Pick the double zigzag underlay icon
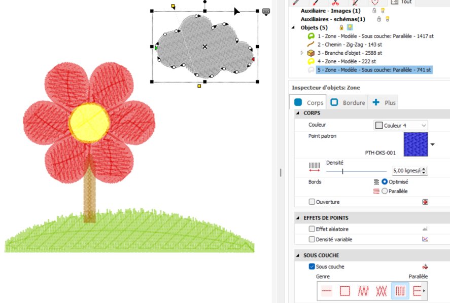 coord(382,291)
